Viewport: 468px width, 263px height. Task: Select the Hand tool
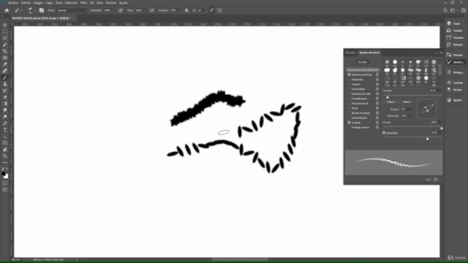(5, 149)
